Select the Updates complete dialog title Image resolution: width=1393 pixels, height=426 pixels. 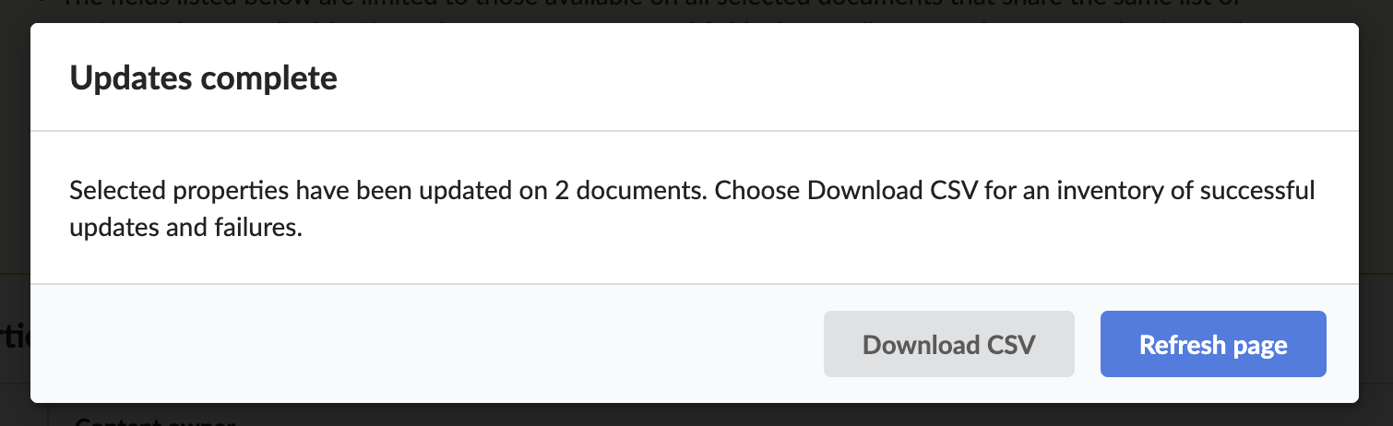click(x=204, y=78)
